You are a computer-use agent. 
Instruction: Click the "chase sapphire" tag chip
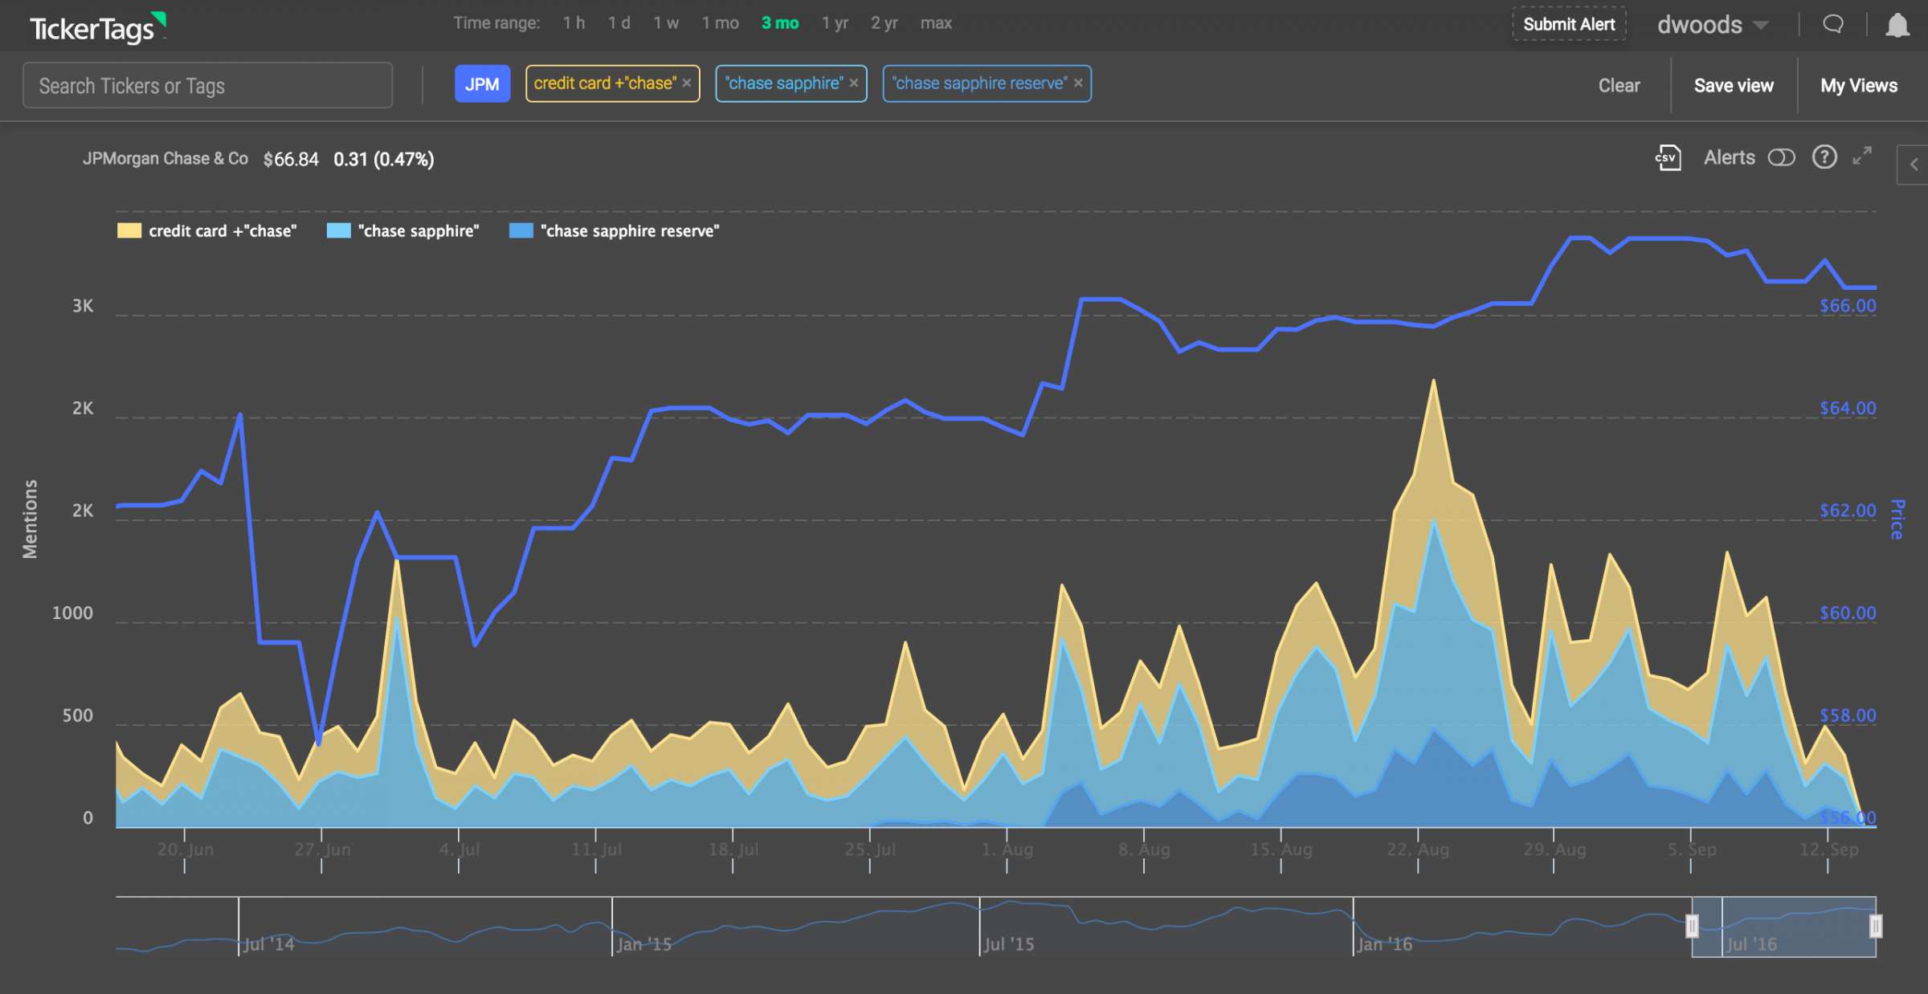pyautogui.click(x=791, y=84)
